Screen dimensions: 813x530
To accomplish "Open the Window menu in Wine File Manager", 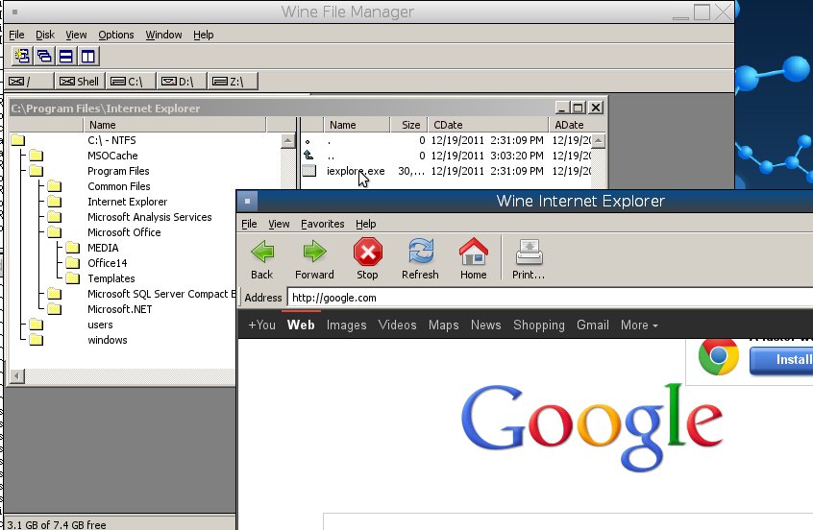I will [163, 35].
